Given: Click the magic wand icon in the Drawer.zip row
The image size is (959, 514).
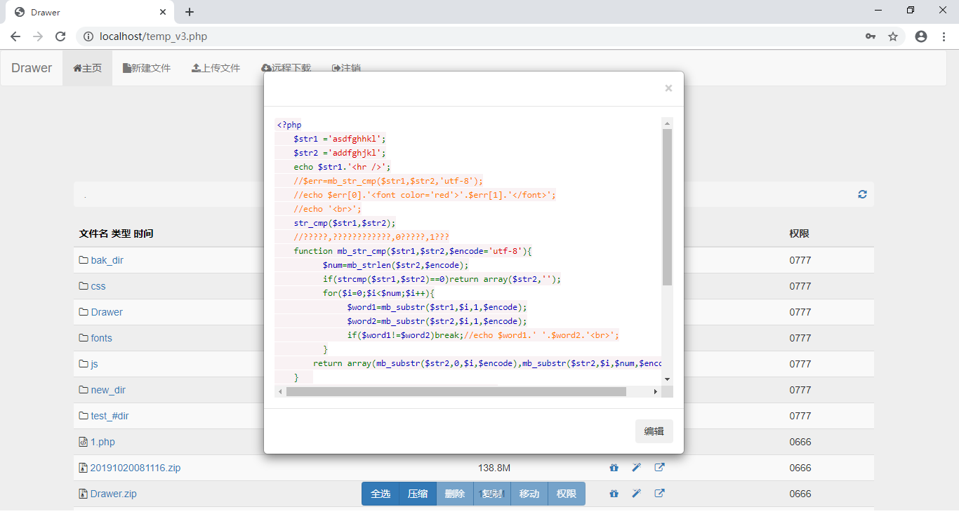Looking at the screenshot, I should click(x=637, y=494).
